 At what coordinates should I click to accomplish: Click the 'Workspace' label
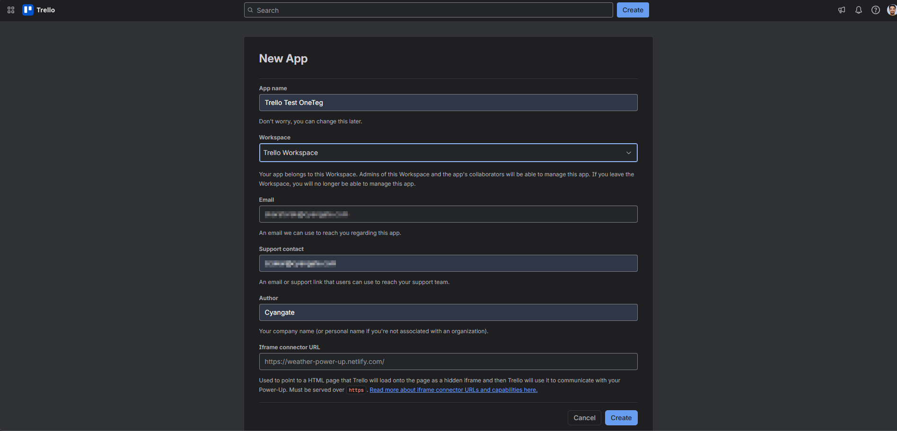click(275, 138)
